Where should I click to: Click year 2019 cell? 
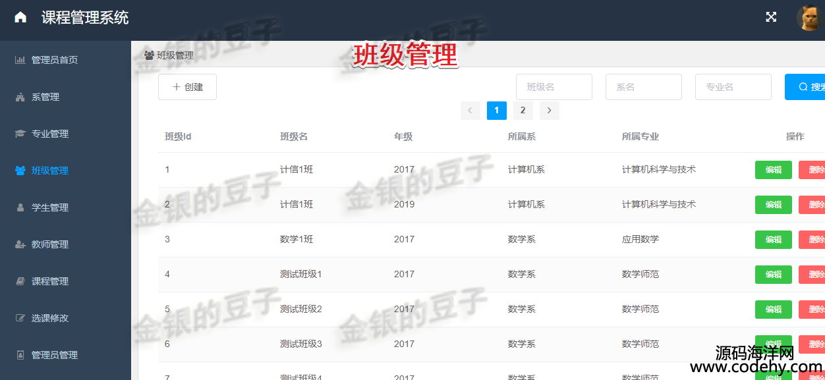[405, 204]
